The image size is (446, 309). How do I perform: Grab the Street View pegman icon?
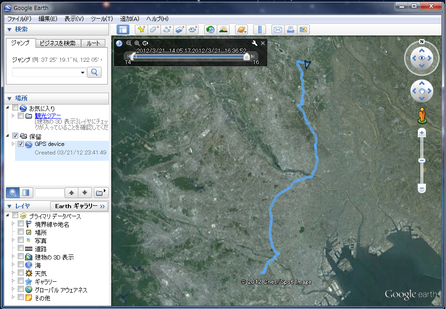pos(422,115)
